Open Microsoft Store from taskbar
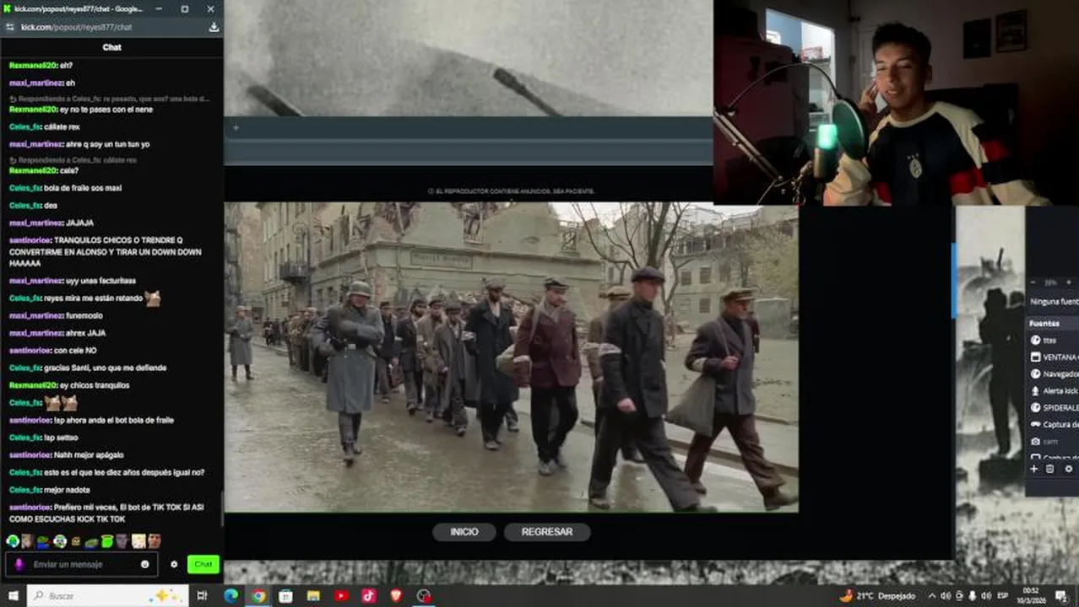This screenshot has height=607, width=1079. pyautogui.click(x=285, y=596)
